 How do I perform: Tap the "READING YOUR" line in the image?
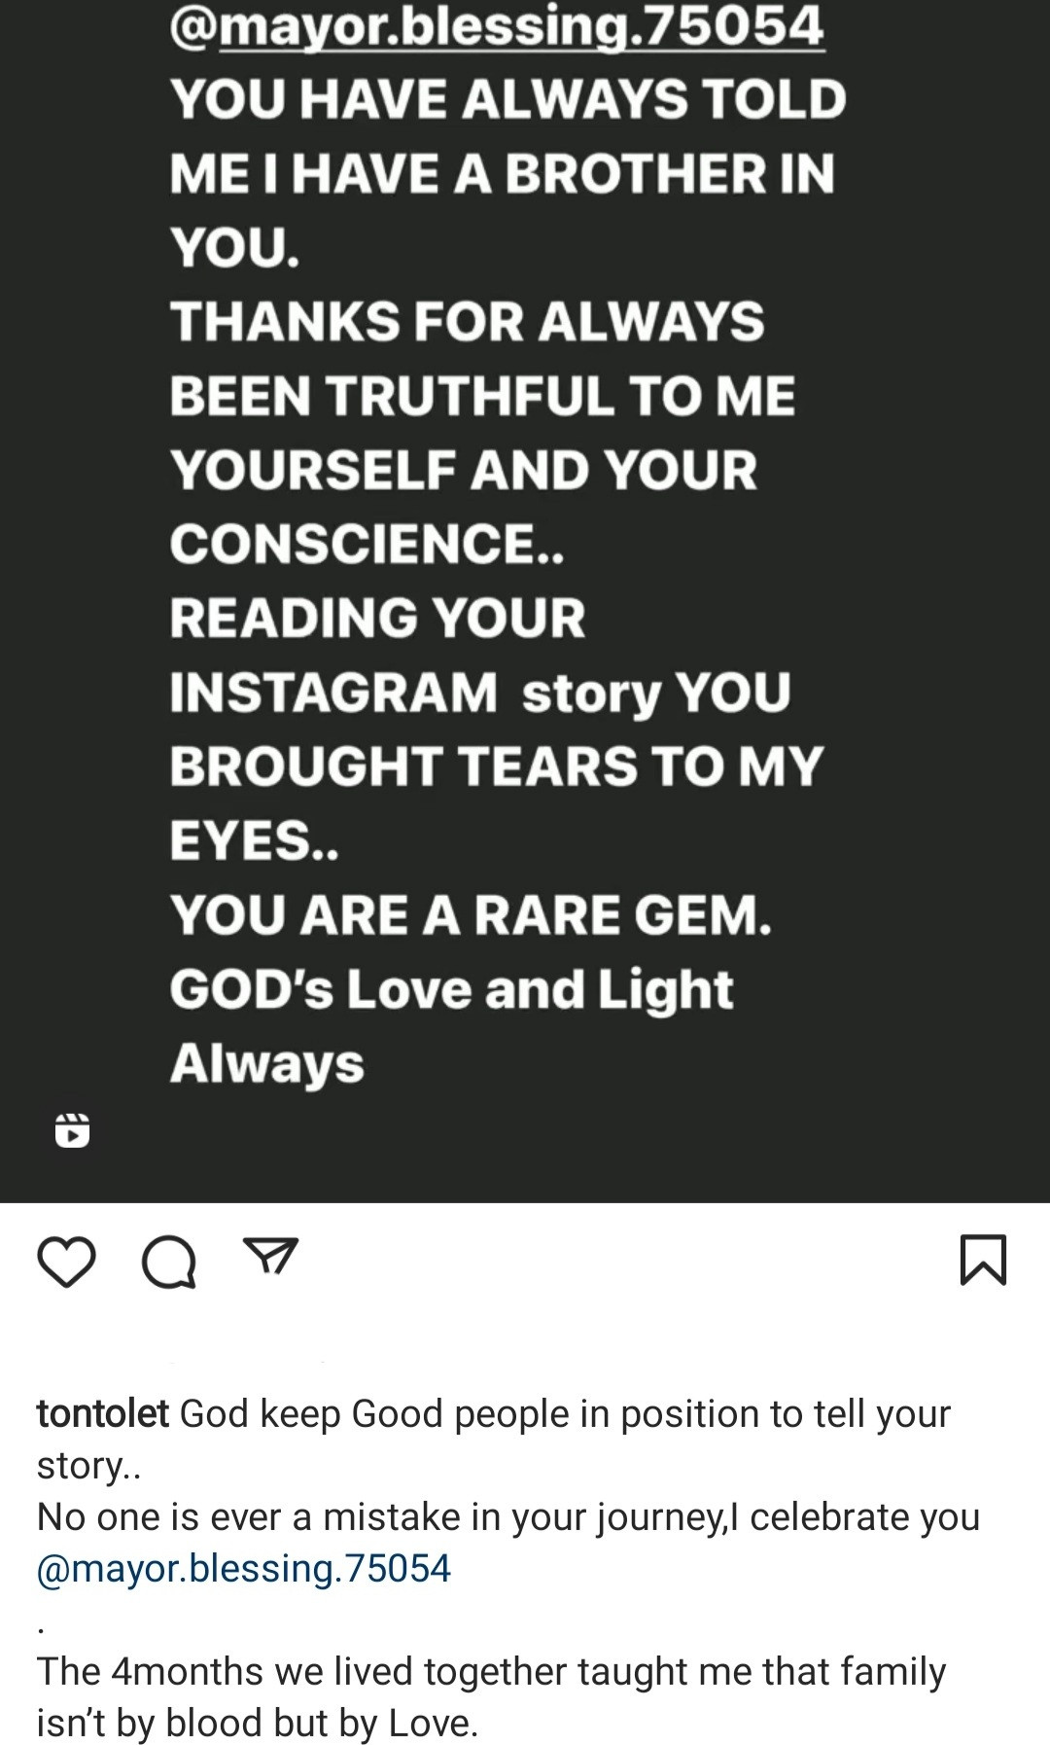[378, 618]
